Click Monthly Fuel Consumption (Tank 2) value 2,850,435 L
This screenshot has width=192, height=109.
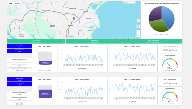tap(20, 104)
